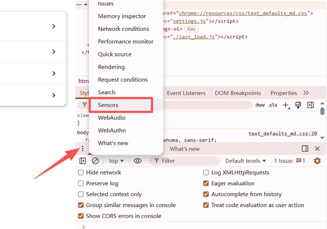327x229 pixels.
Task: Click the styles pane scrollbar thumb
Action: [x=322, y=111]
